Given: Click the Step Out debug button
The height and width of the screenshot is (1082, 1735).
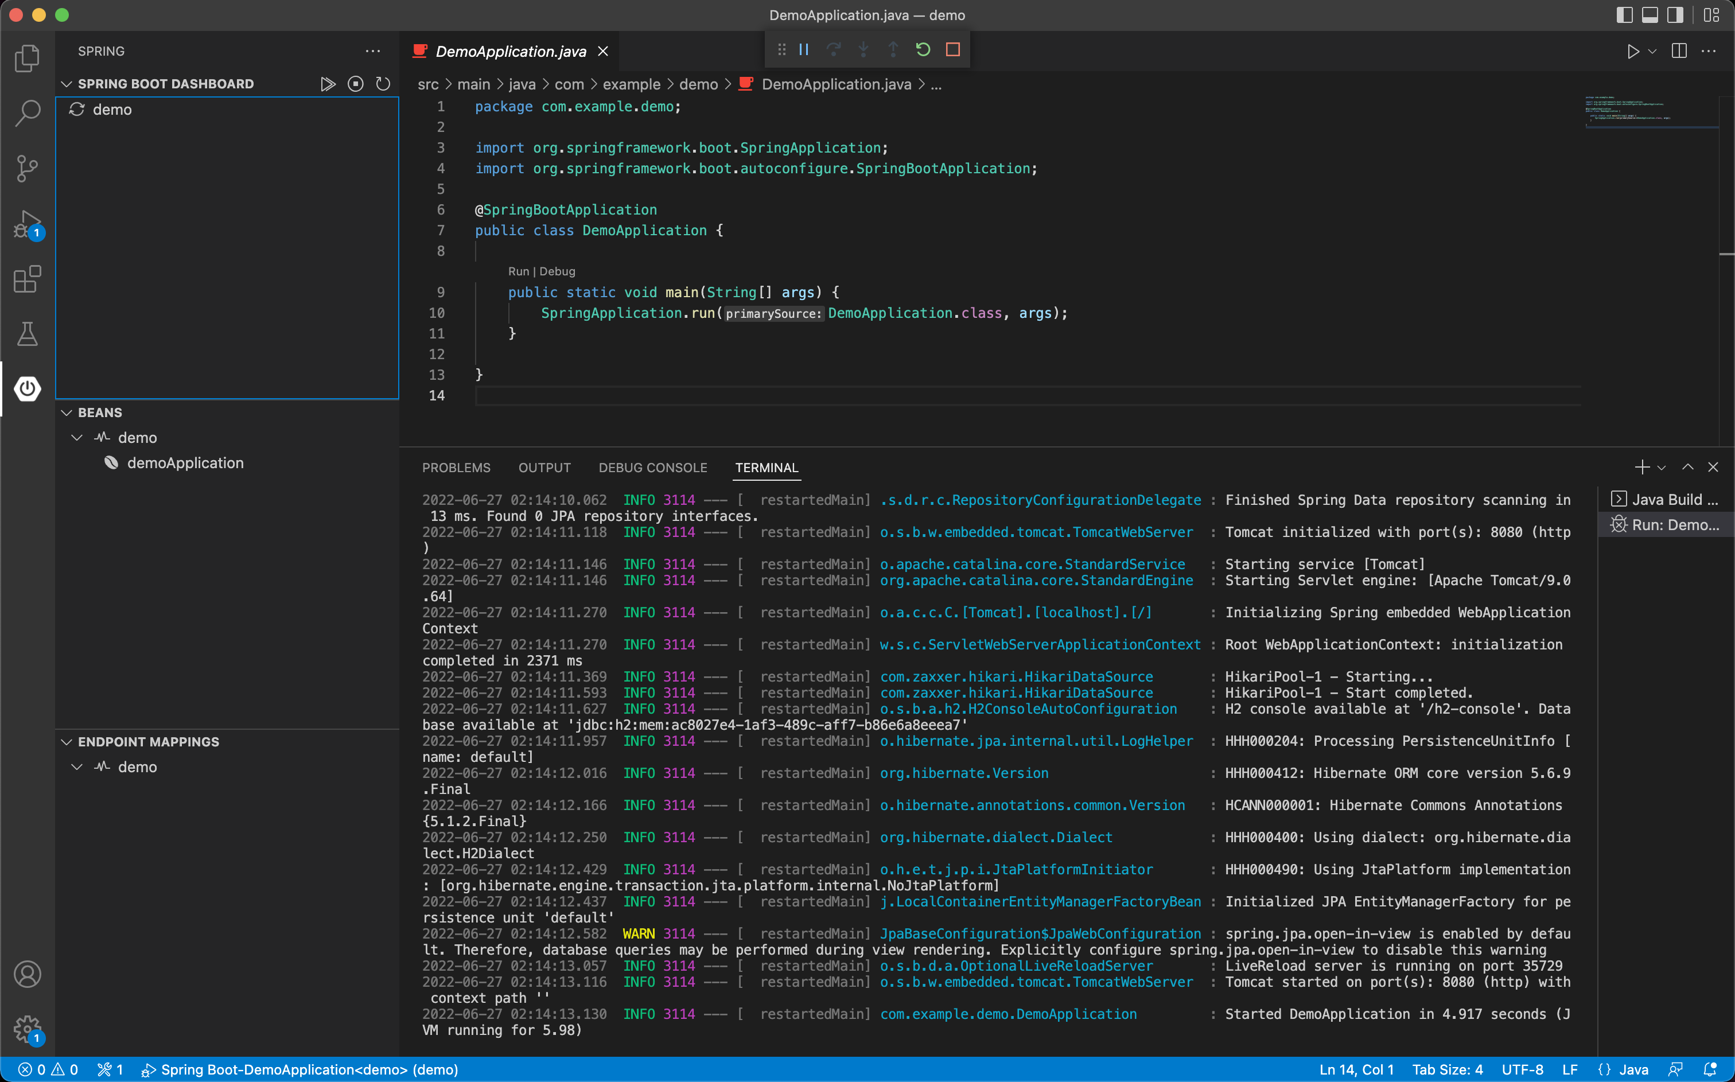Looking at the screenshot, I should (893, 49).
